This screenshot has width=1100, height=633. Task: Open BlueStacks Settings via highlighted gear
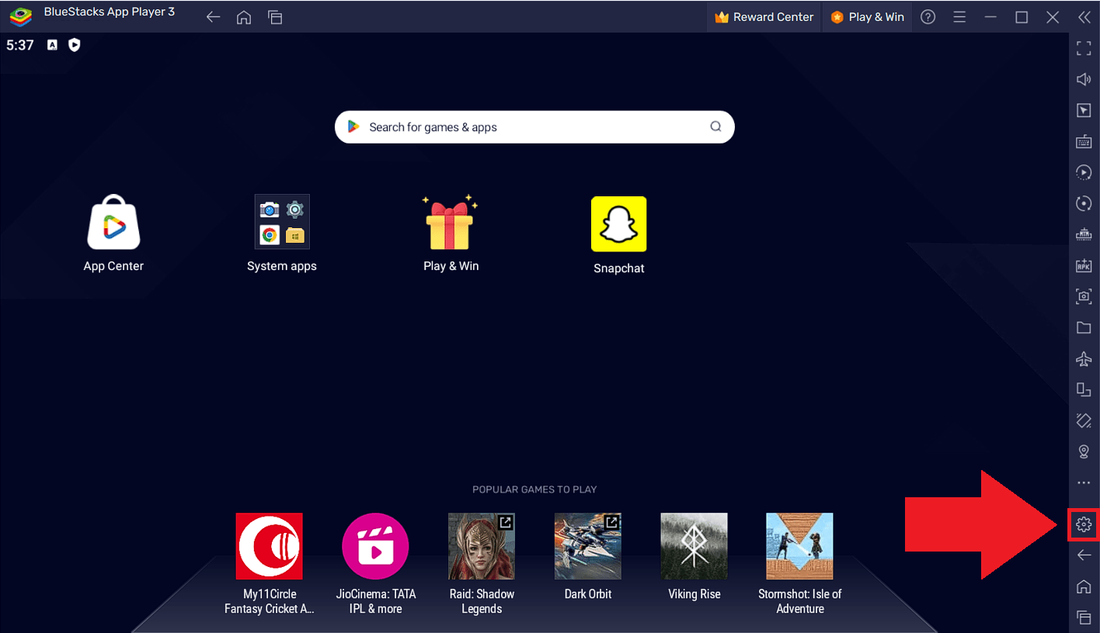click(1084, 524)
